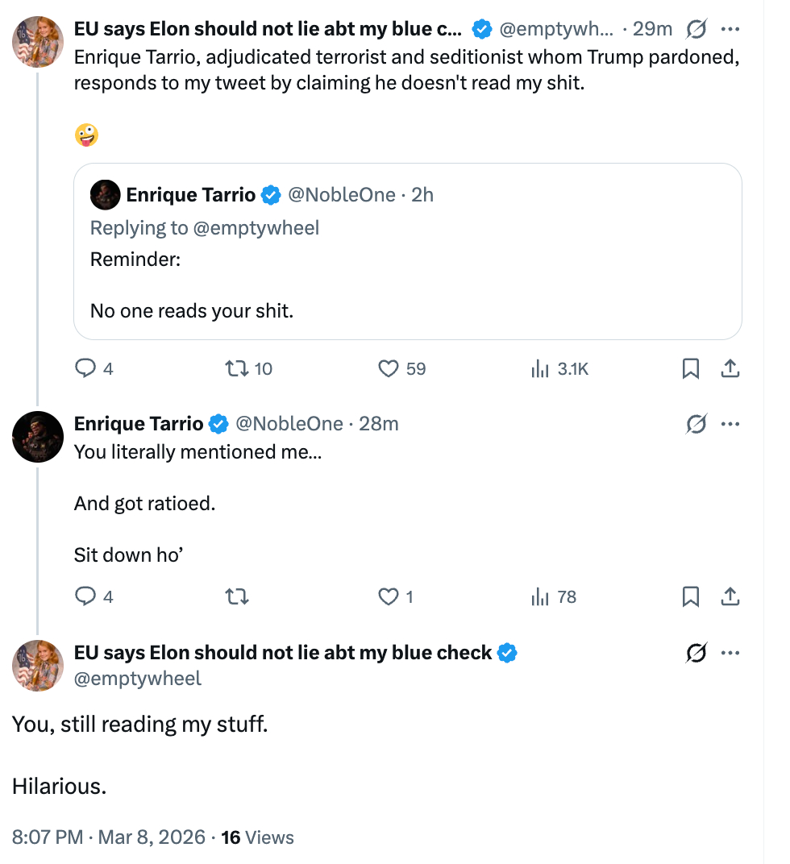Open Grok icon on top tweet
Screen dimensions: 790x864
coord(695,30)
